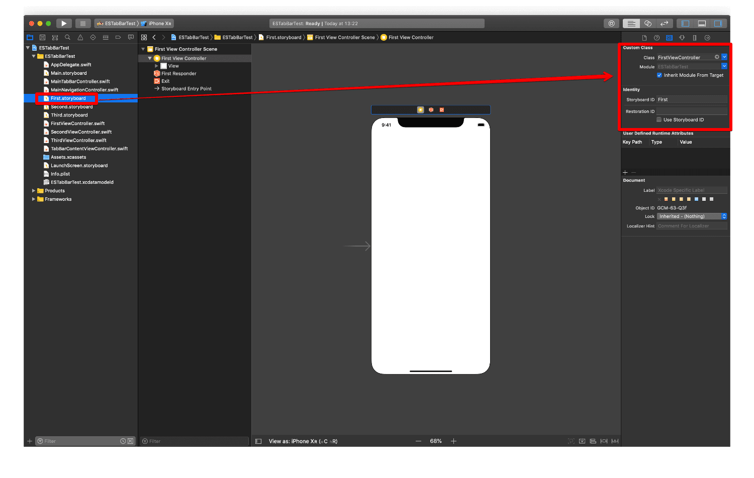Viewport: 754px width, 478px height.
Task: Click the Restoration ID text field
Action: (x=692, y=111)
